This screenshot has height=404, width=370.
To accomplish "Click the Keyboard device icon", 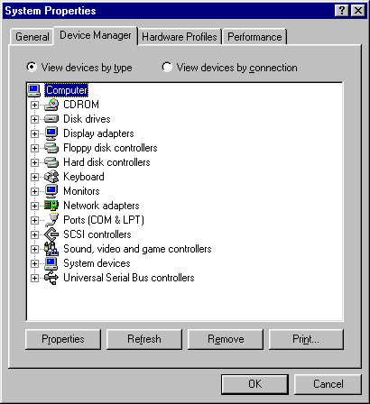I will pos(51,177).
